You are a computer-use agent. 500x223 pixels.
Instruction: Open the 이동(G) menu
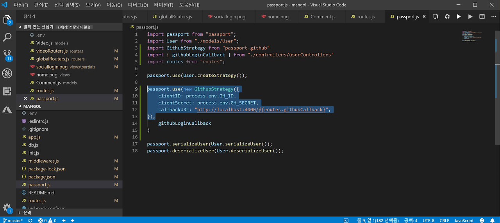click(x=114, y=5)
